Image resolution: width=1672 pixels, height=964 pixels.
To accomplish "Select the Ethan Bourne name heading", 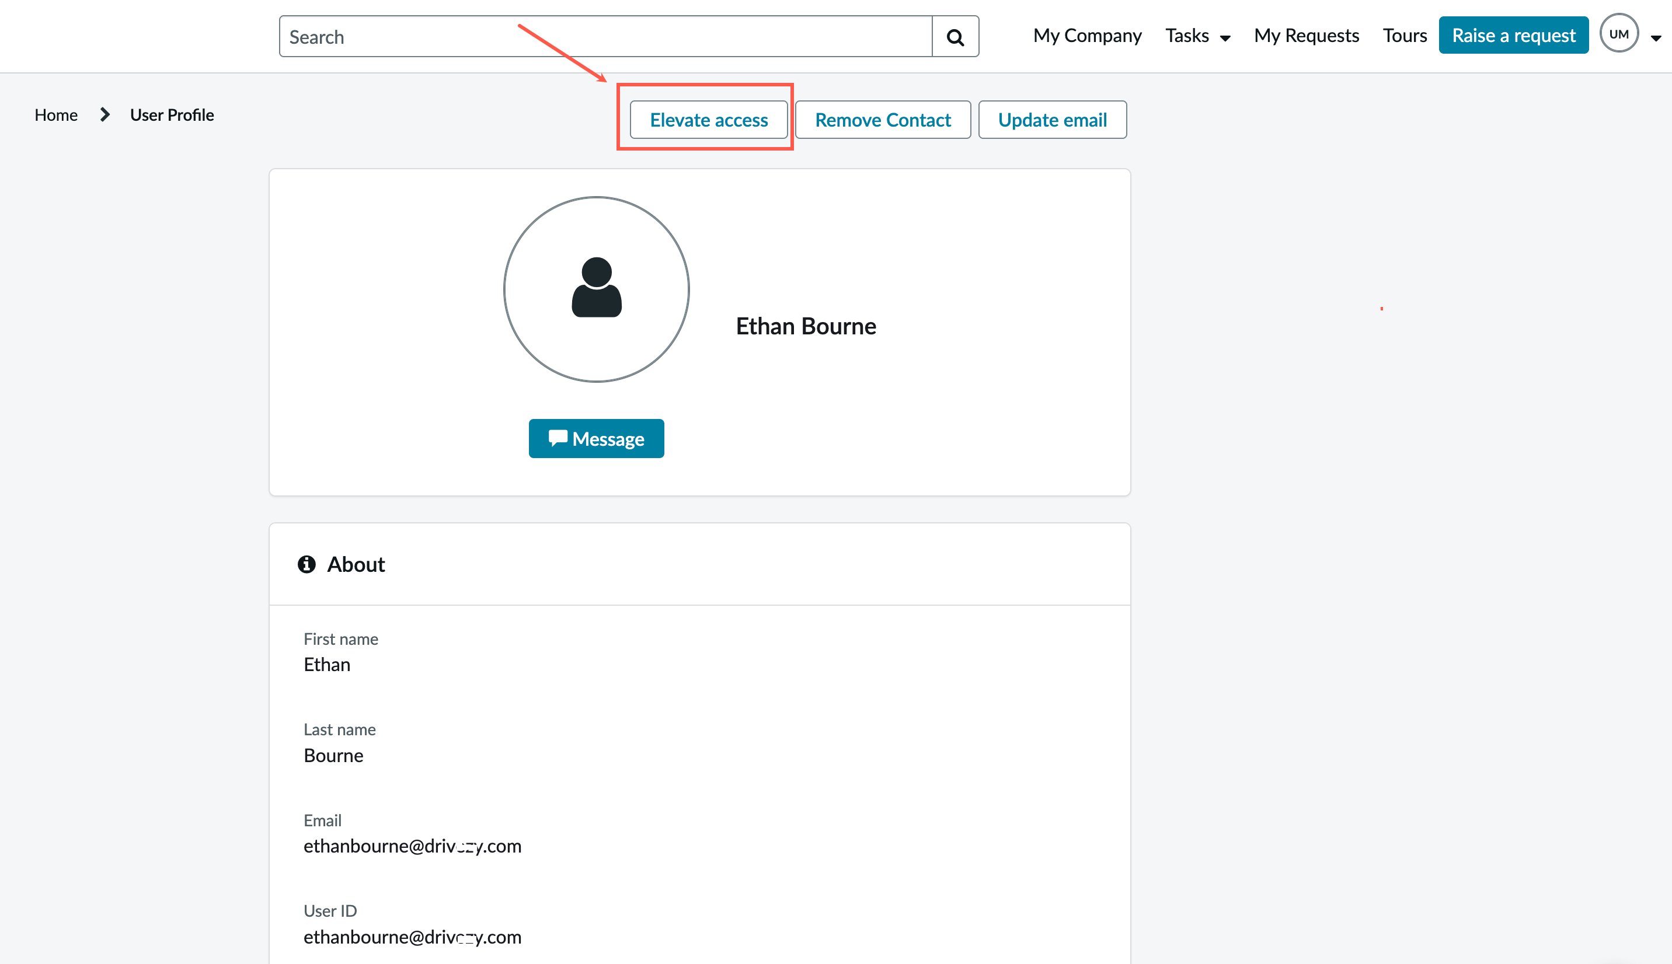I will pyautogui.click(x=806, y=326).
